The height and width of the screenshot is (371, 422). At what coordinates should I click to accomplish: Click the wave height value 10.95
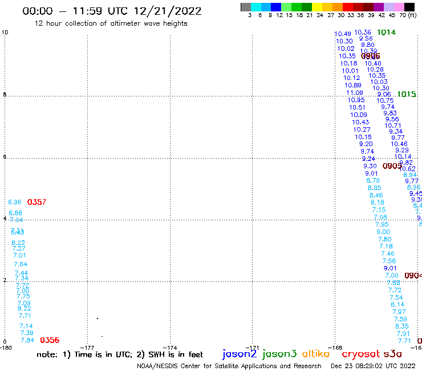(x=356, y=100)
